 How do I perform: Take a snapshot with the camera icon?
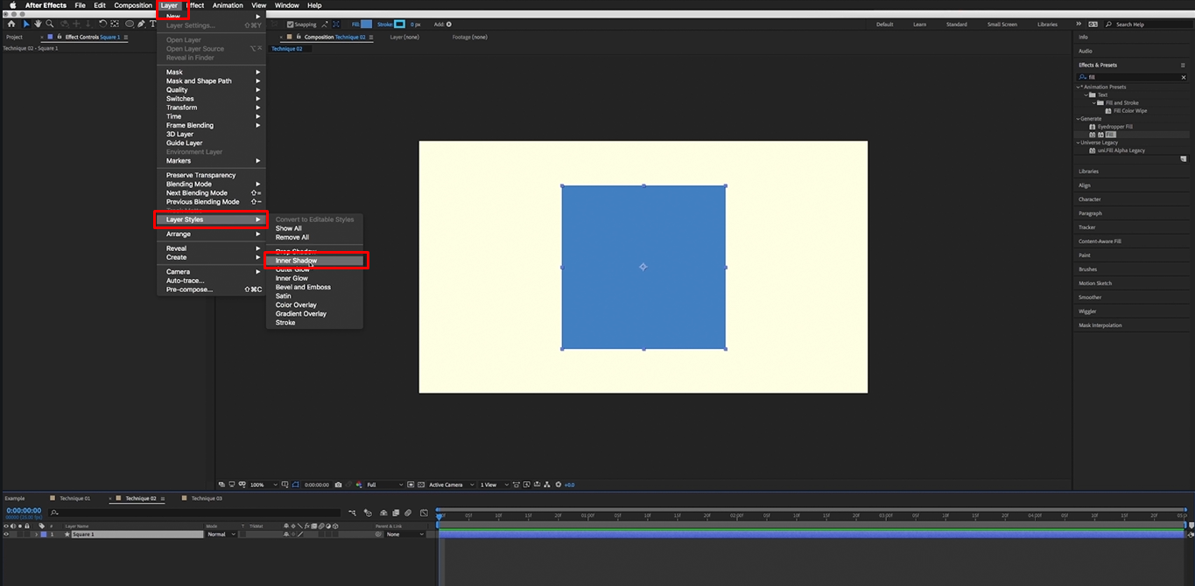point(337,485)
